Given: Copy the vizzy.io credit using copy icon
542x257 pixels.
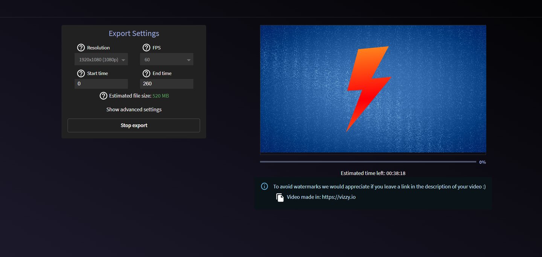Looking at the screenshot, I should [x=280, y=197].
